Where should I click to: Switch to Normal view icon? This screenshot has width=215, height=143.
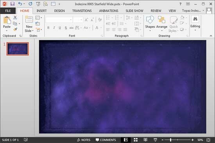coord(126,140)
